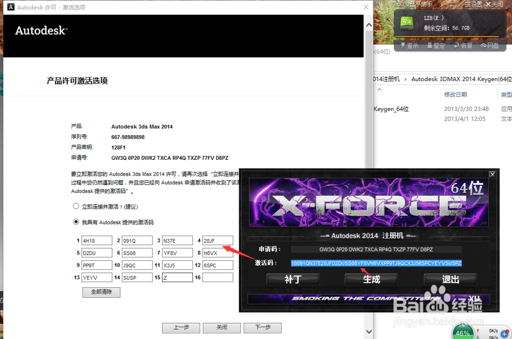Close the X-Force window via its X
Image resolution: width=512 pixels, height=339 pixels.
click(x=493, y=175)
